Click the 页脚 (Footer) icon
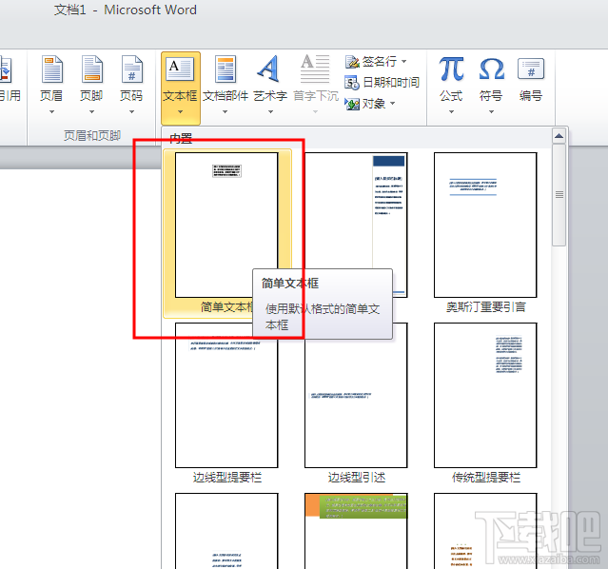The image size is (608, 569). coord(92,69)
